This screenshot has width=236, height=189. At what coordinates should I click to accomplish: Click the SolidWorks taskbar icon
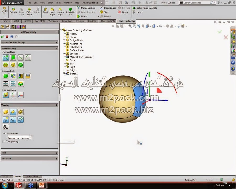(19, 185)
